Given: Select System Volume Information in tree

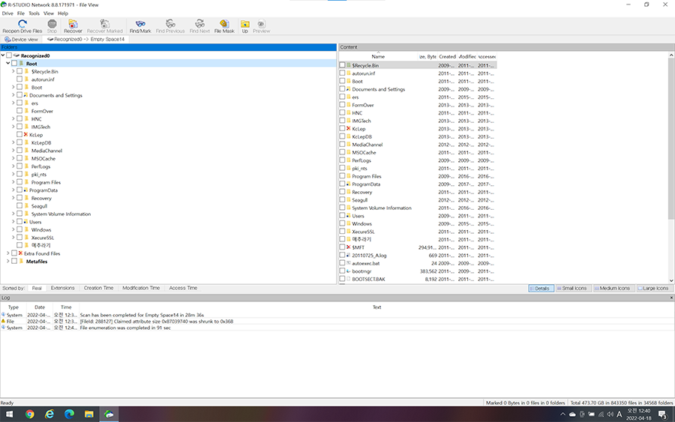Looking at the screenshot, I should (61, 214).
